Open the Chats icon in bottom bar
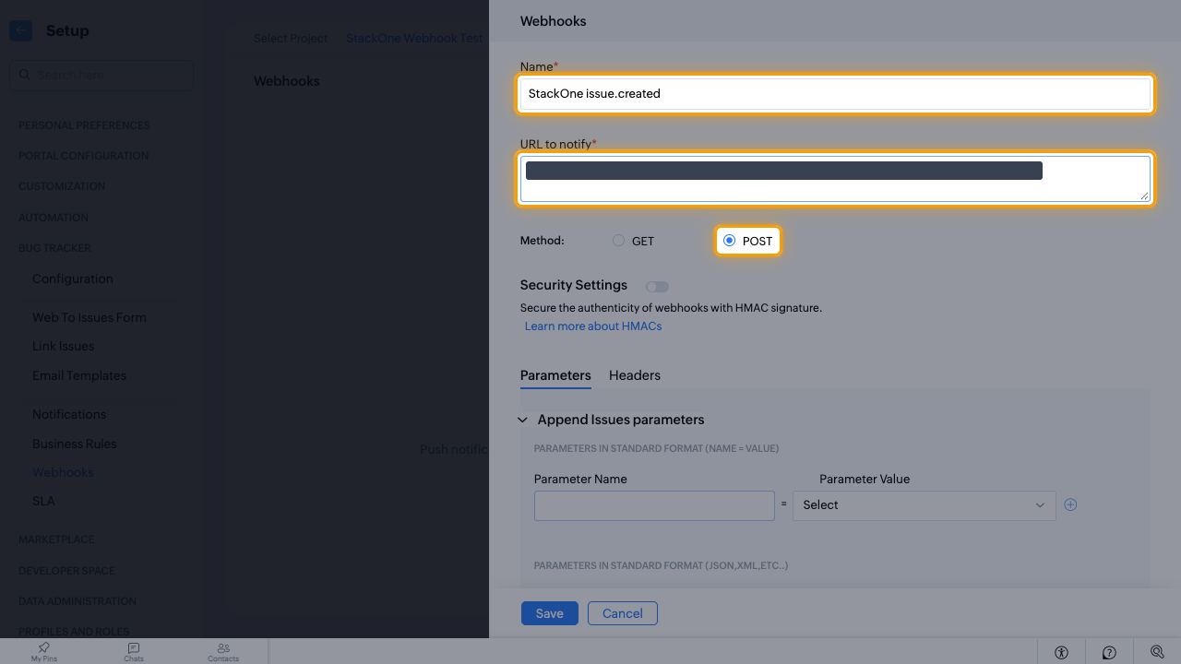 click(x=134, y=652)
